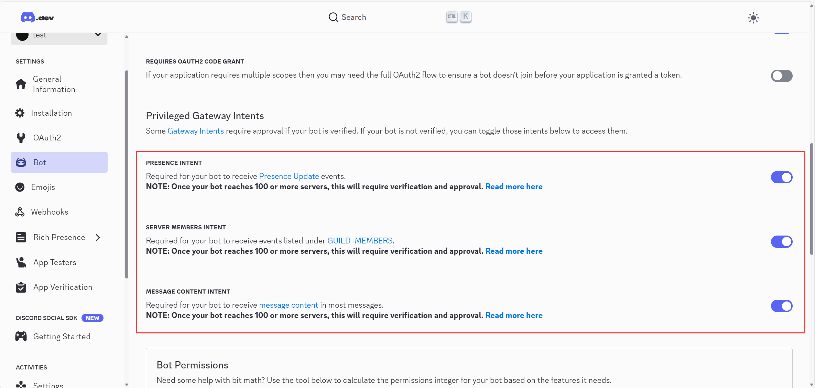Click the Rich Presence list icon

(x=21, y=237)
